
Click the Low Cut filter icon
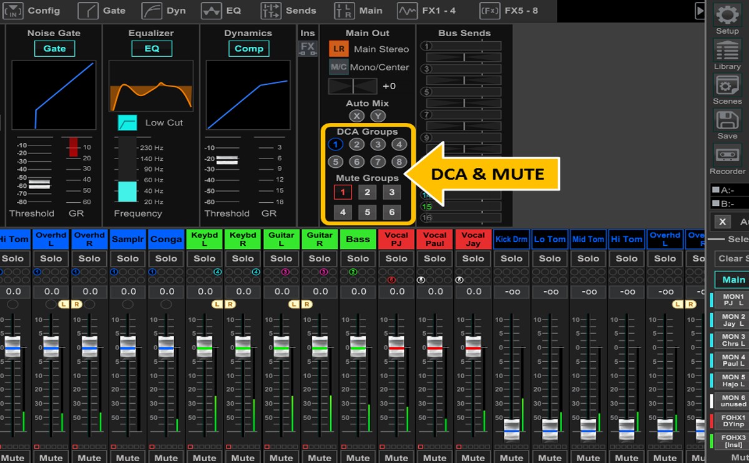pos(127,123)
